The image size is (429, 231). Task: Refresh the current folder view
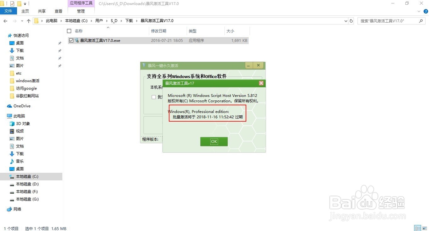[x=351, y=21]
